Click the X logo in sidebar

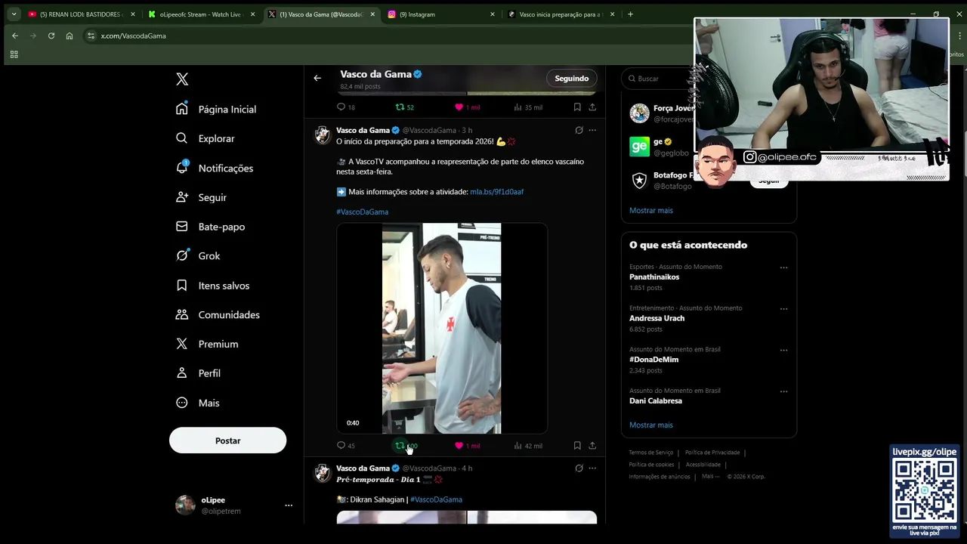182,79
